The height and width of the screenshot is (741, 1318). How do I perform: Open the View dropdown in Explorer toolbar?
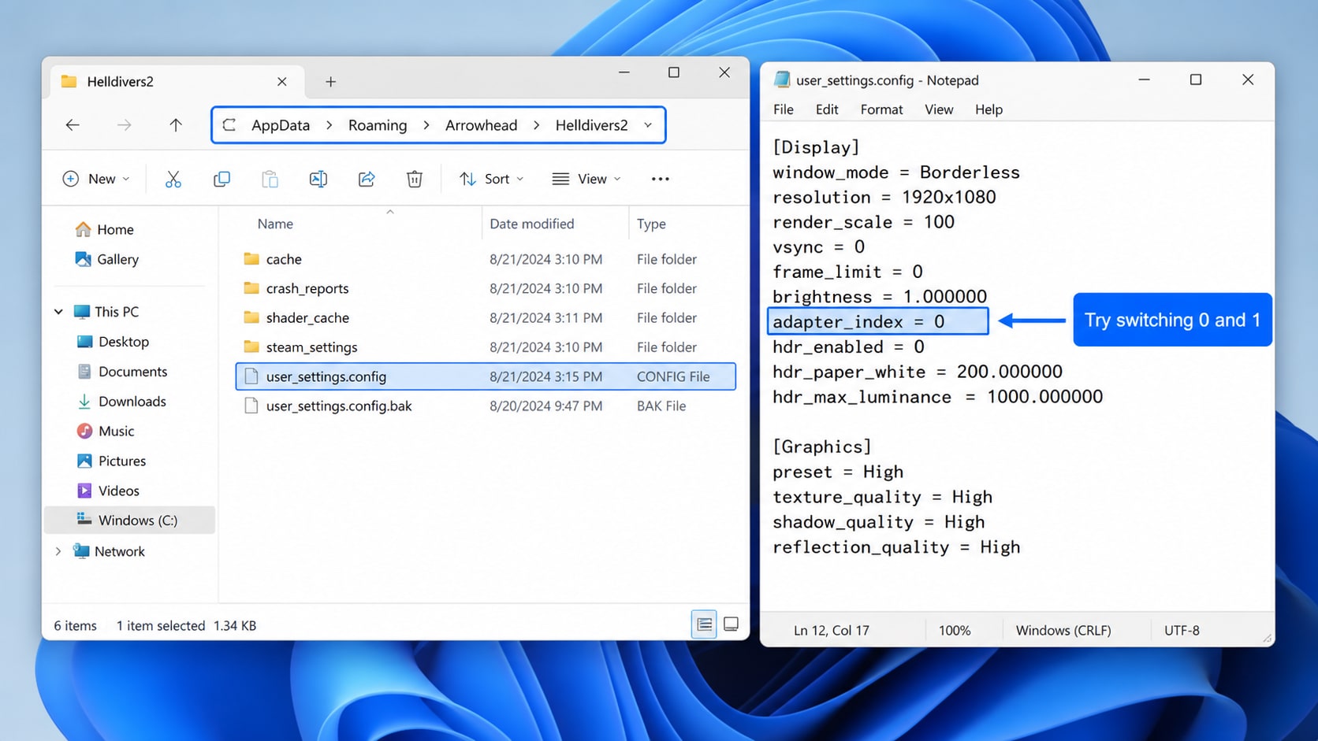[x=586, y=180]
